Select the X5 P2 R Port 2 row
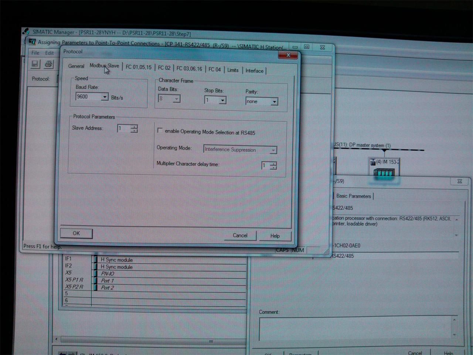Screen dimensions: 473x355 [x=154, y=287]
